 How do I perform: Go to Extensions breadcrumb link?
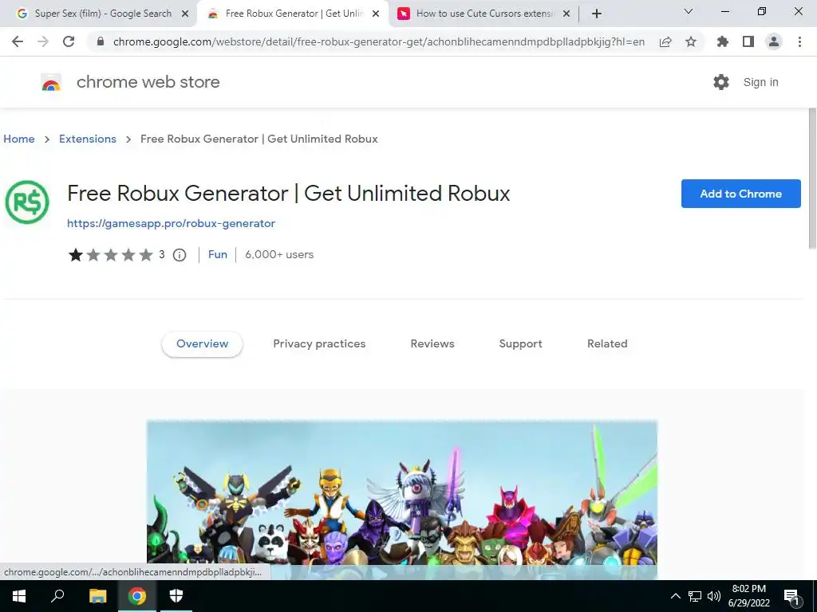click(88, 139)
